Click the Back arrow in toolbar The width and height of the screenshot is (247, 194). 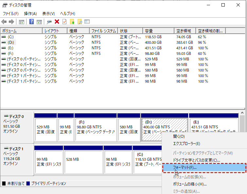coord(4,22)
